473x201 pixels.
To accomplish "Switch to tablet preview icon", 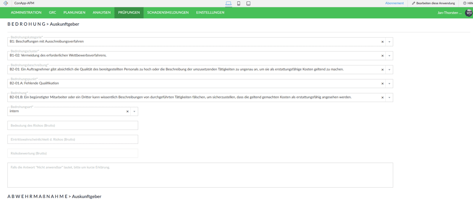I will [248, 4].
